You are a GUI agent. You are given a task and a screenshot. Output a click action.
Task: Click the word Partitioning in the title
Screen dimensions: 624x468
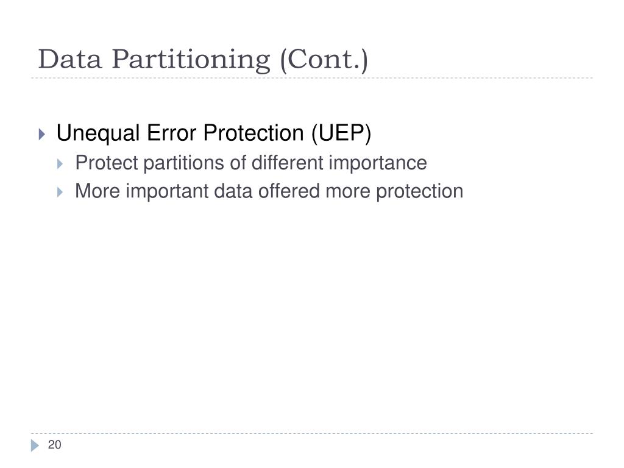(x=191, y=60)
